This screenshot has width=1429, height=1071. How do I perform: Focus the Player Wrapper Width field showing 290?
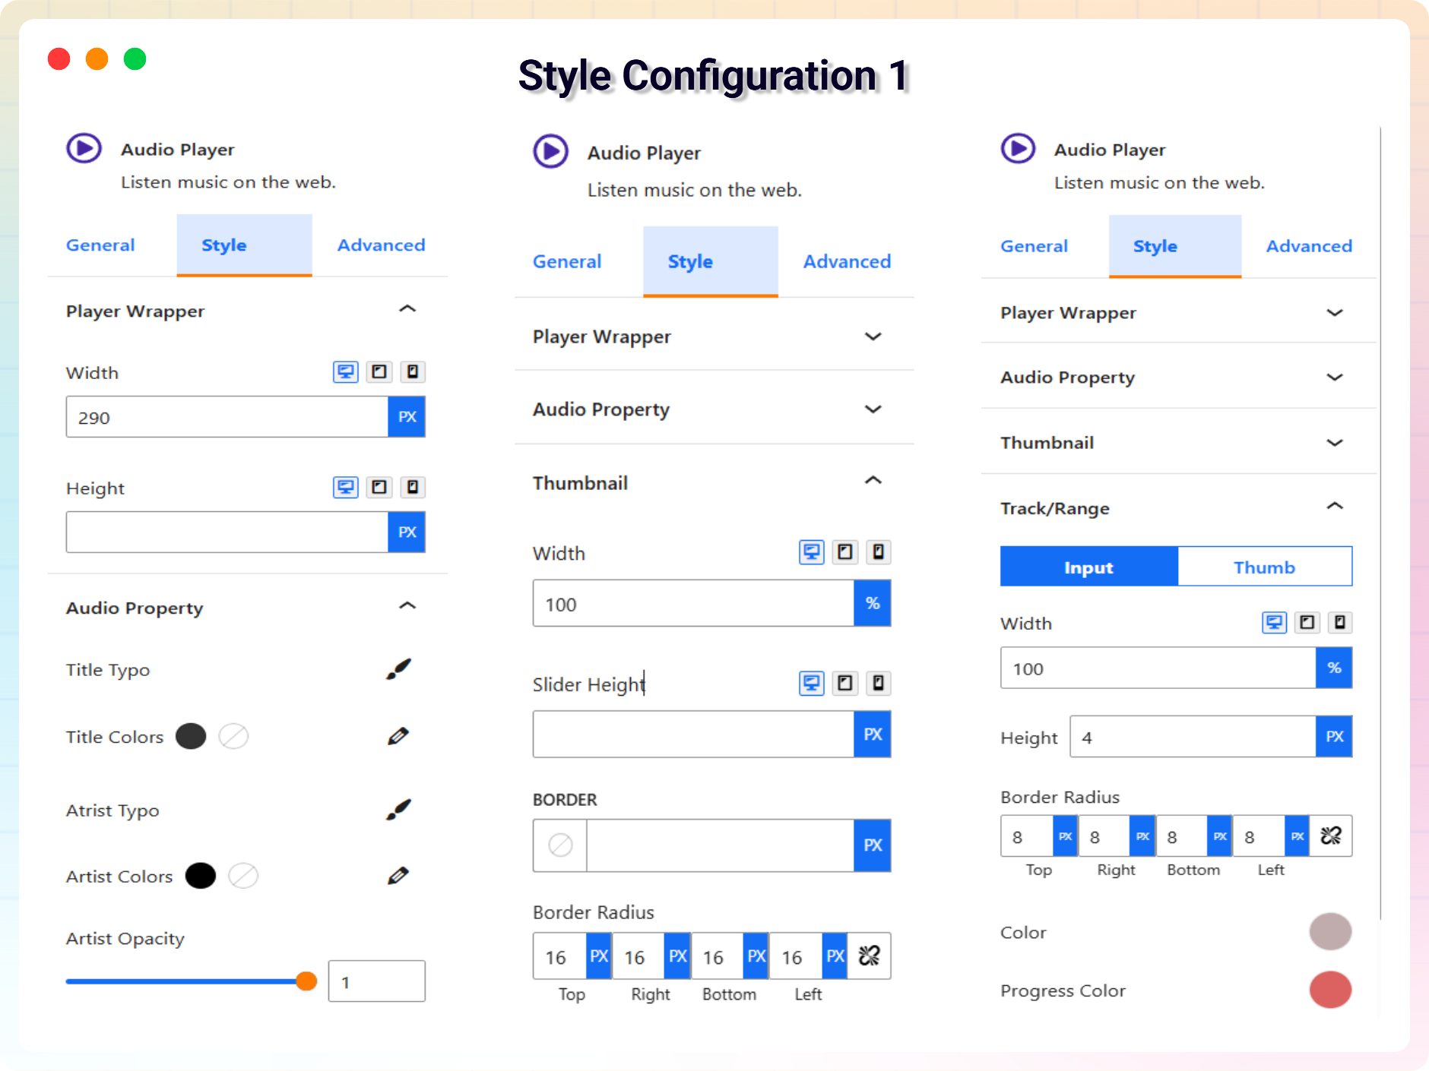point(227,416)
